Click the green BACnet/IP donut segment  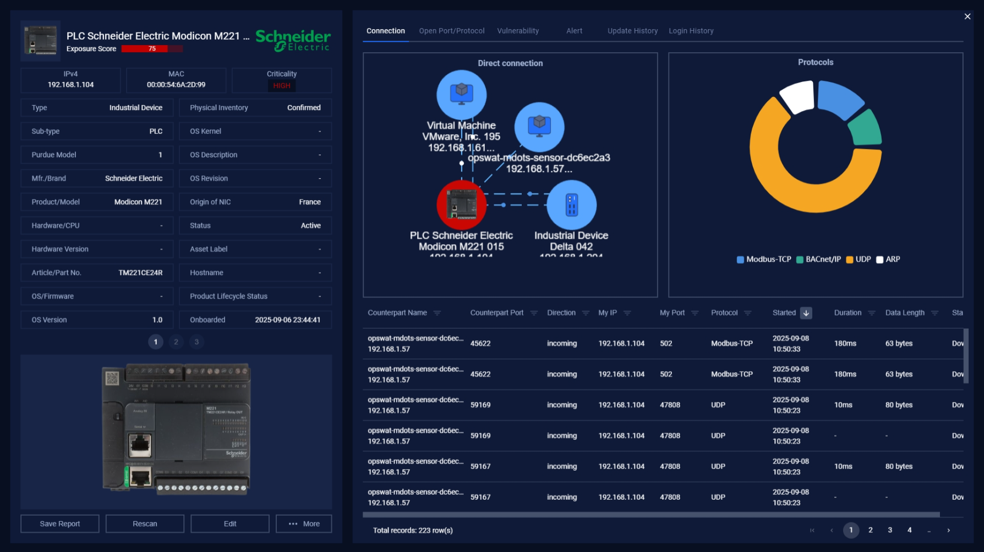click(866, 130)
